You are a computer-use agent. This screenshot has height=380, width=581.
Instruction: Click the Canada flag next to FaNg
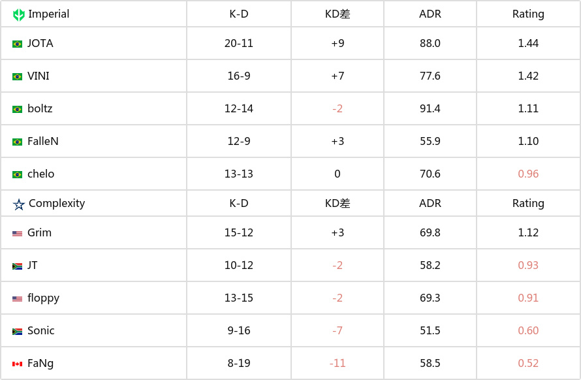[17, 364]
